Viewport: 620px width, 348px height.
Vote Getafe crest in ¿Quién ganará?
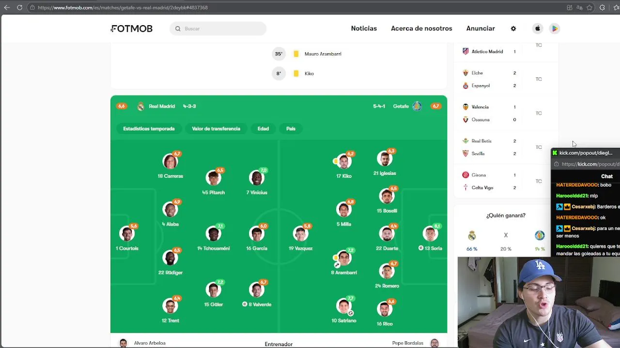coord(540,235)
